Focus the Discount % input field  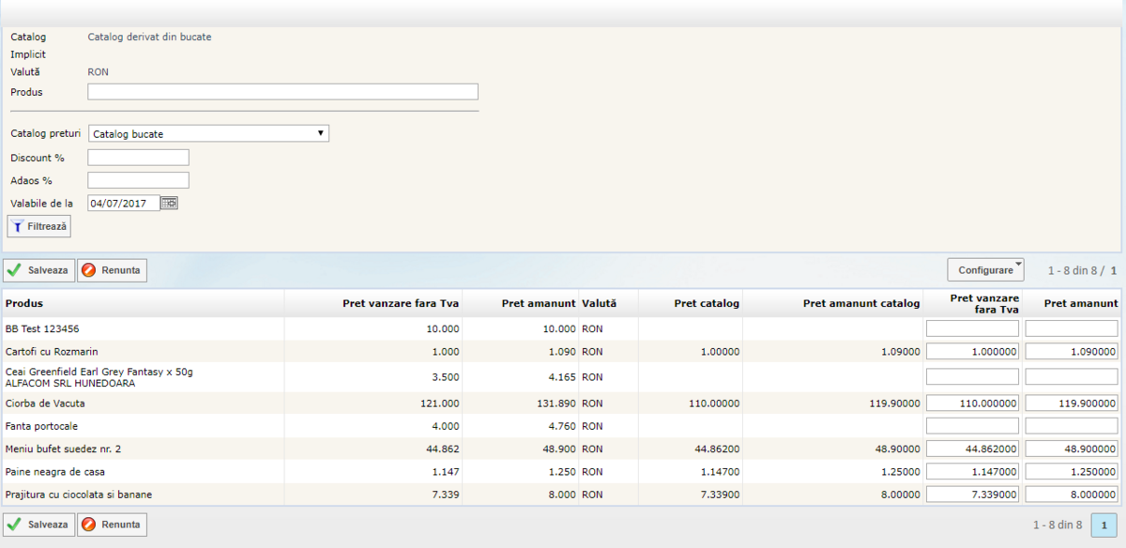(x=139, y=158)
